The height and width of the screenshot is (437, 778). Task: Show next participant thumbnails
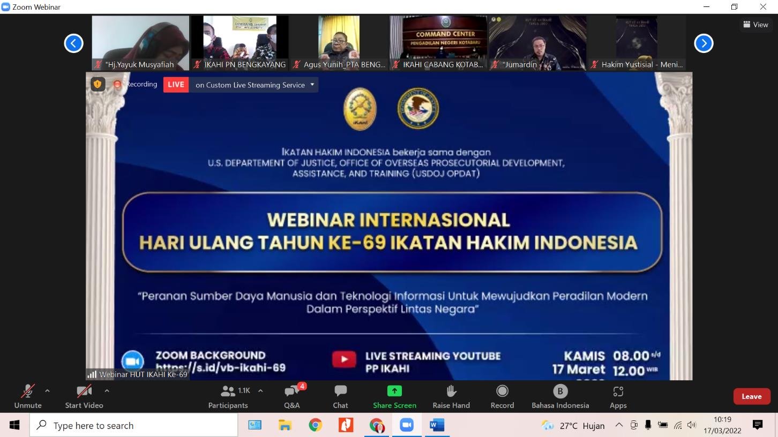pos(704,43)
